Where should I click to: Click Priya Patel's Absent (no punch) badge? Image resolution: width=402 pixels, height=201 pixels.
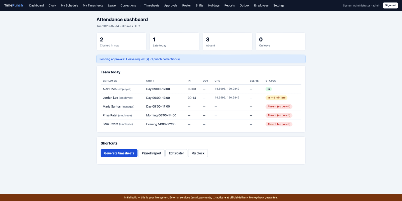click(279, 115)
